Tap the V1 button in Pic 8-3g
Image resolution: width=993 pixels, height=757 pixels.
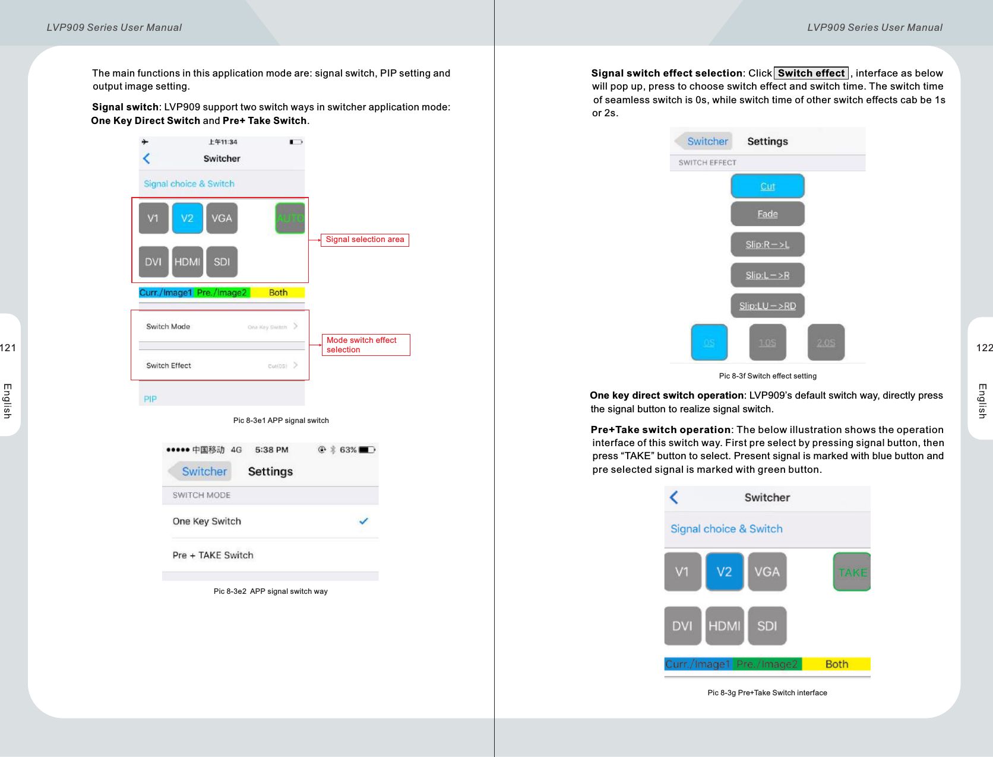click(682, 572)
